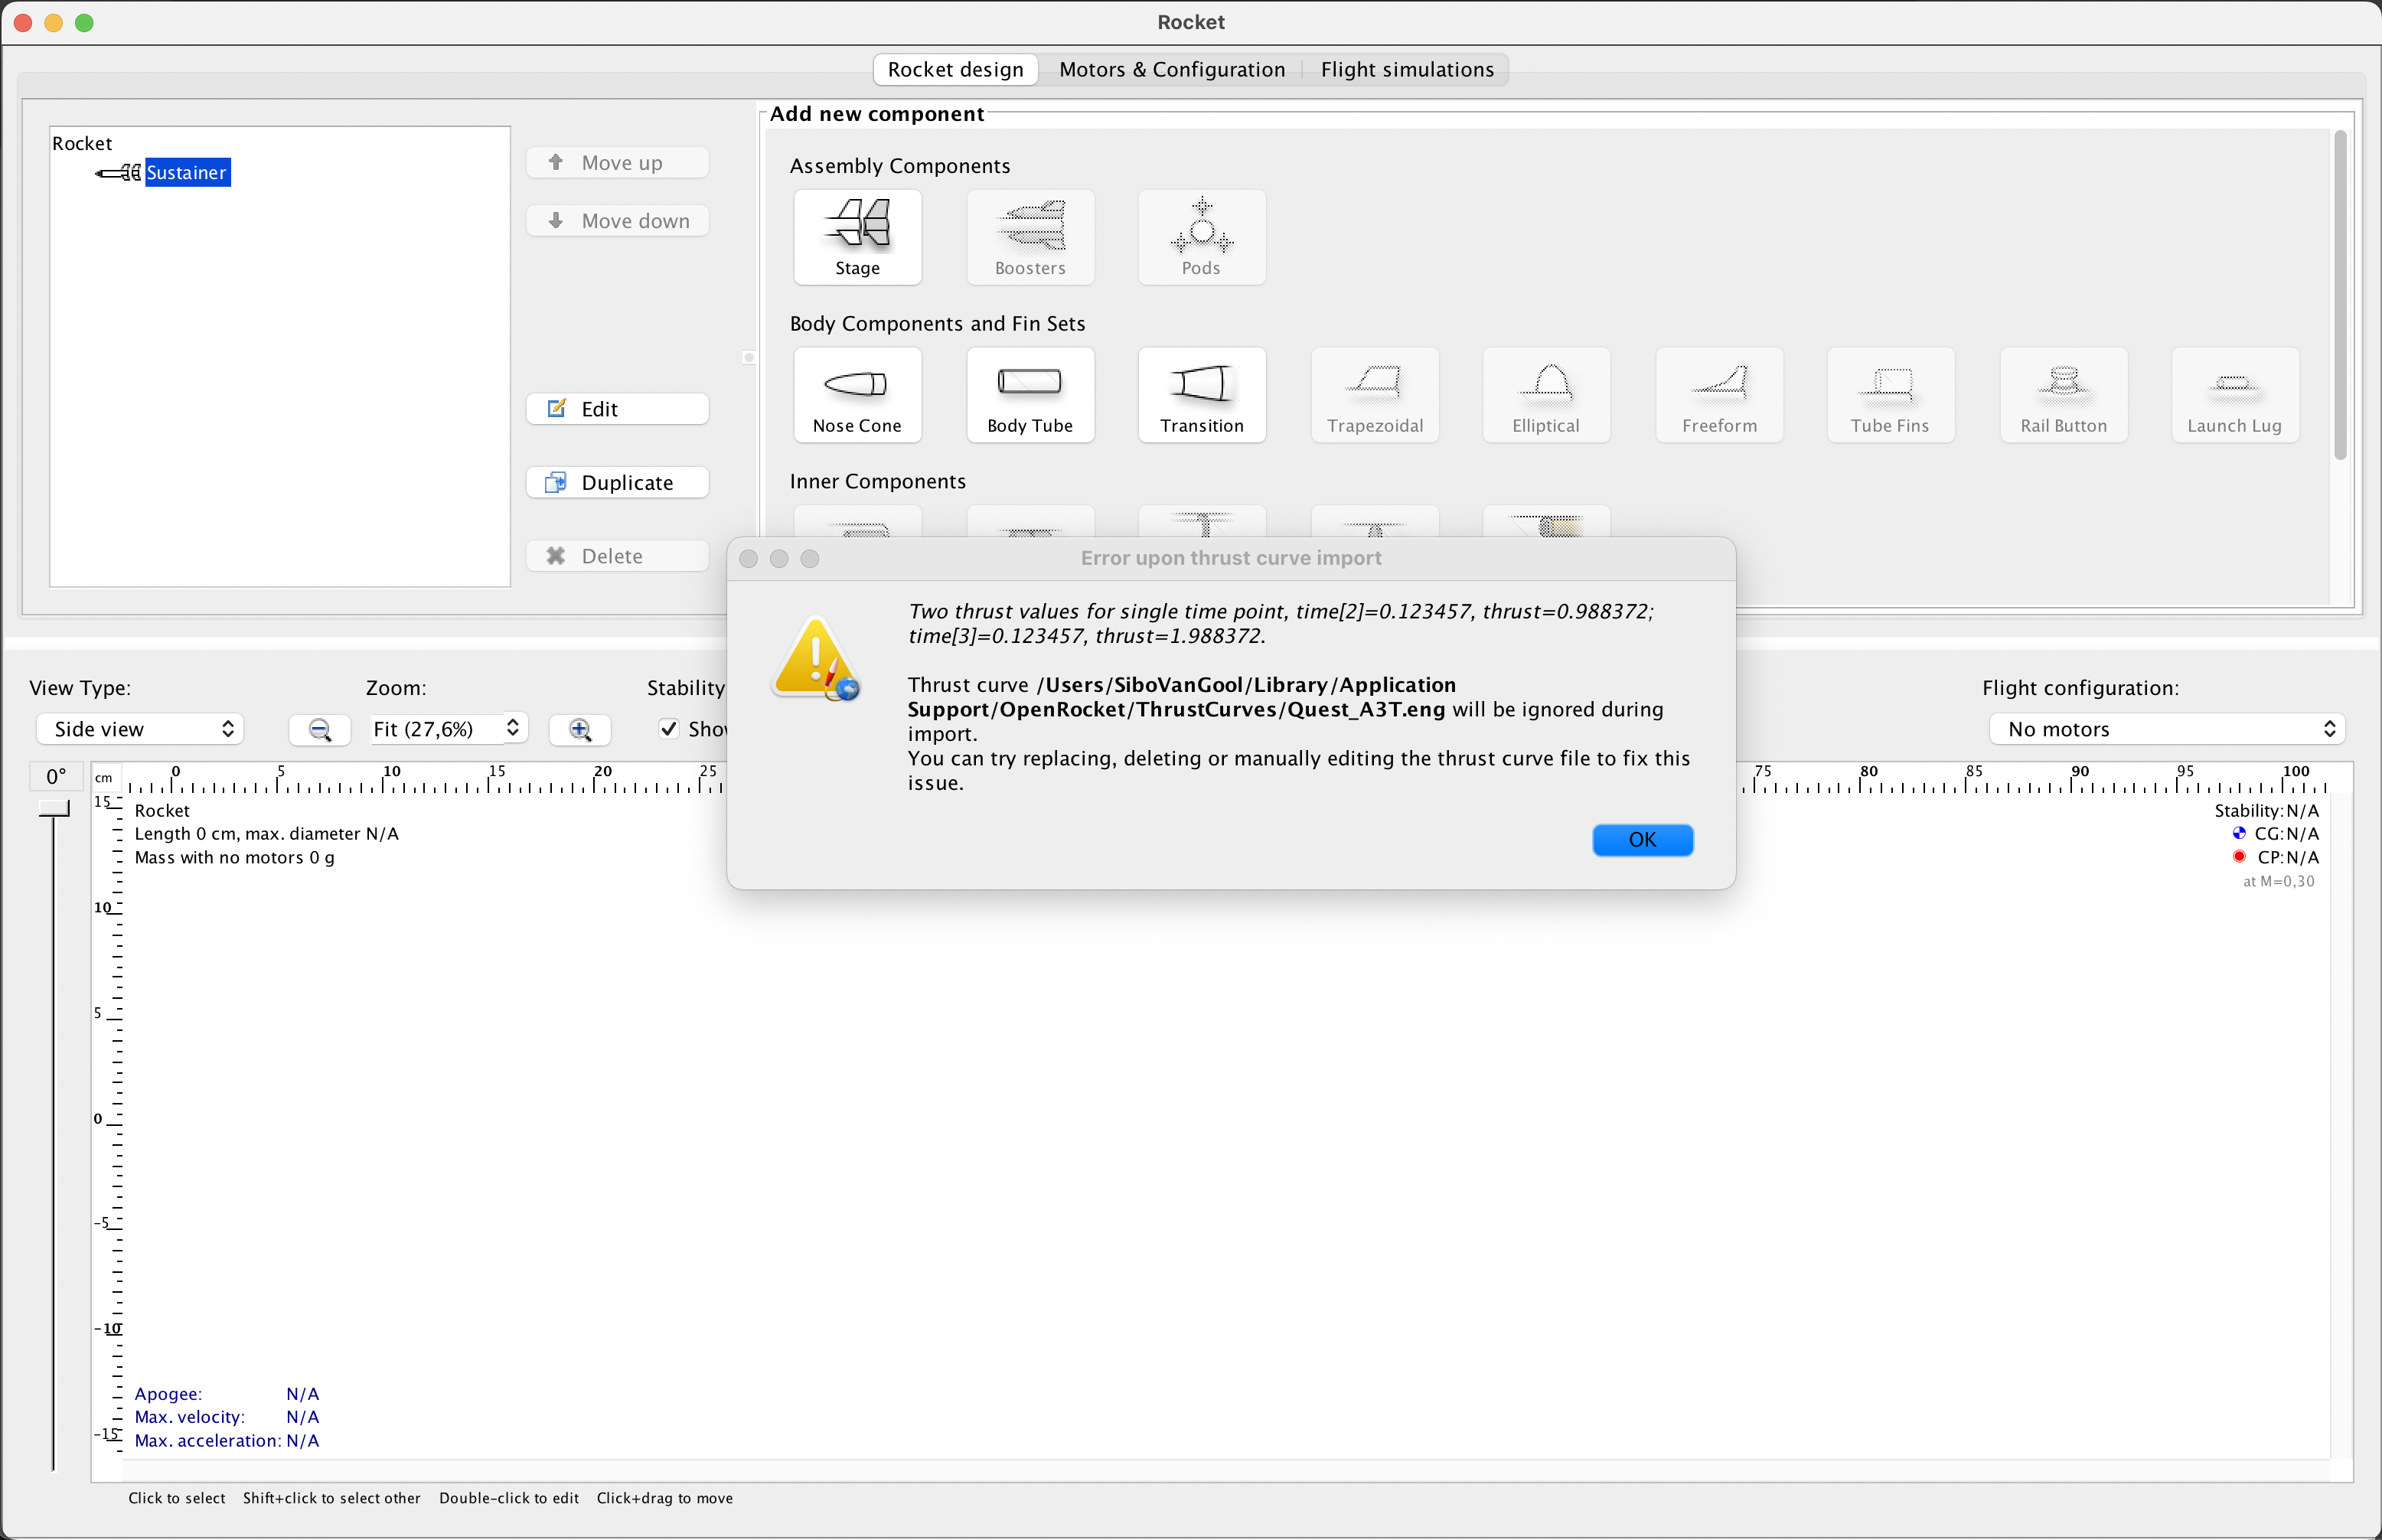Open the Flight configuration dropdown
Viewport: 2382px width, 1540px height.
(2166, 729)
